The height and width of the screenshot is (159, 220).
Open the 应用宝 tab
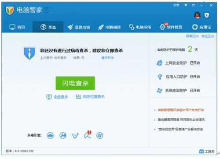click(202, 27)
